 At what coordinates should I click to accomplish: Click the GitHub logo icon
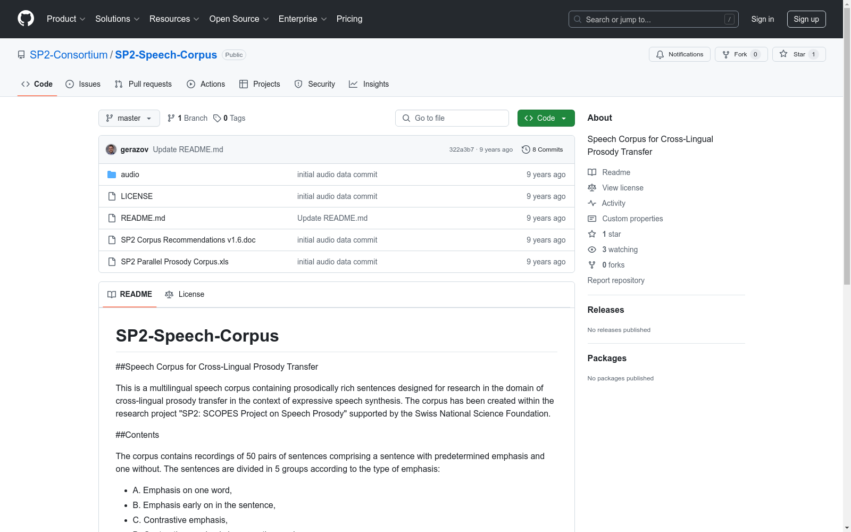click(26, 19)
